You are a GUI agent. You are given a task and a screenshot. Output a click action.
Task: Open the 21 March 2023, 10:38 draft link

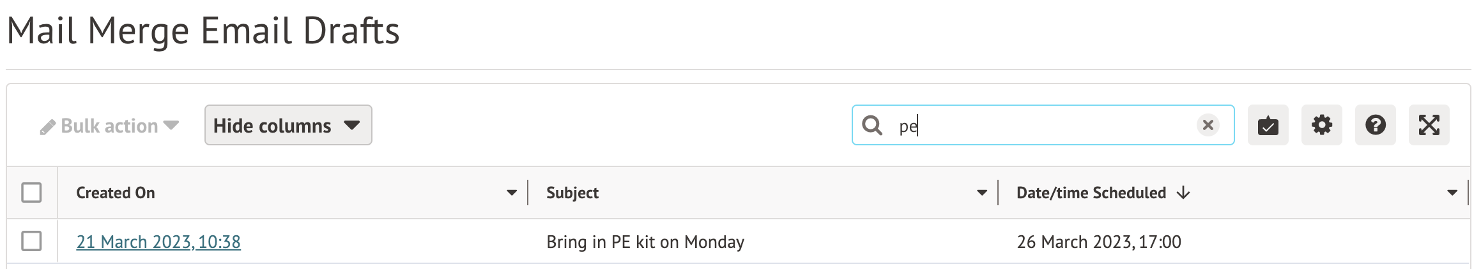pyautogui.click(x=158, y=242)
